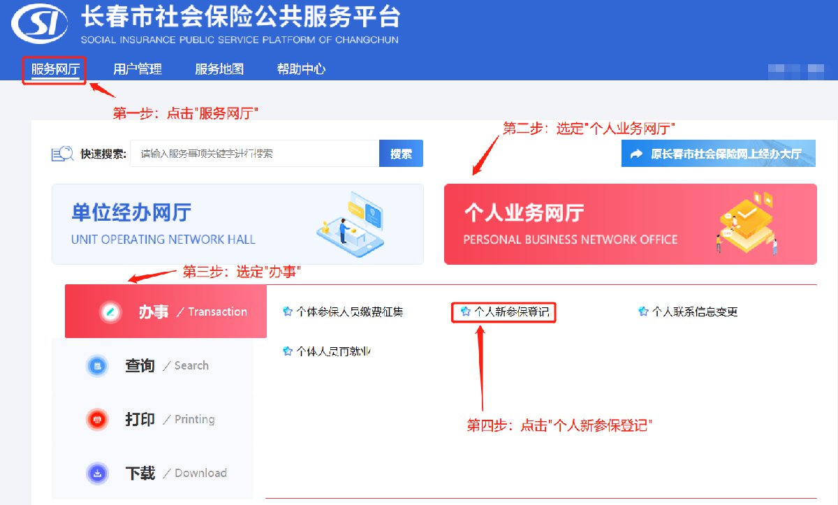
Task: Select the 查询 Search tab
Action: point(152,365)
